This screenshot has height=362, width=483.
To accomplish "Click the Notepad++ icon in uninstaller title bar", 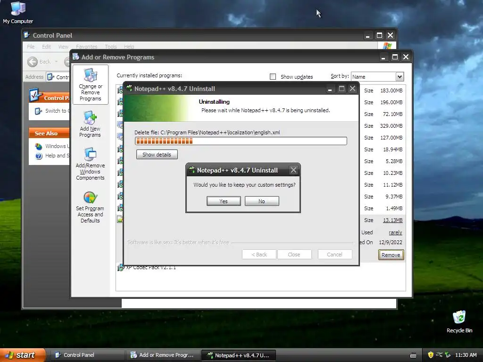I will coord(129,88).
